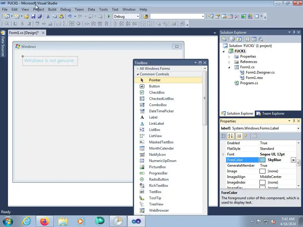303x227 pixels.
Task: Open the File menu
Action: (x=5, y=9)
